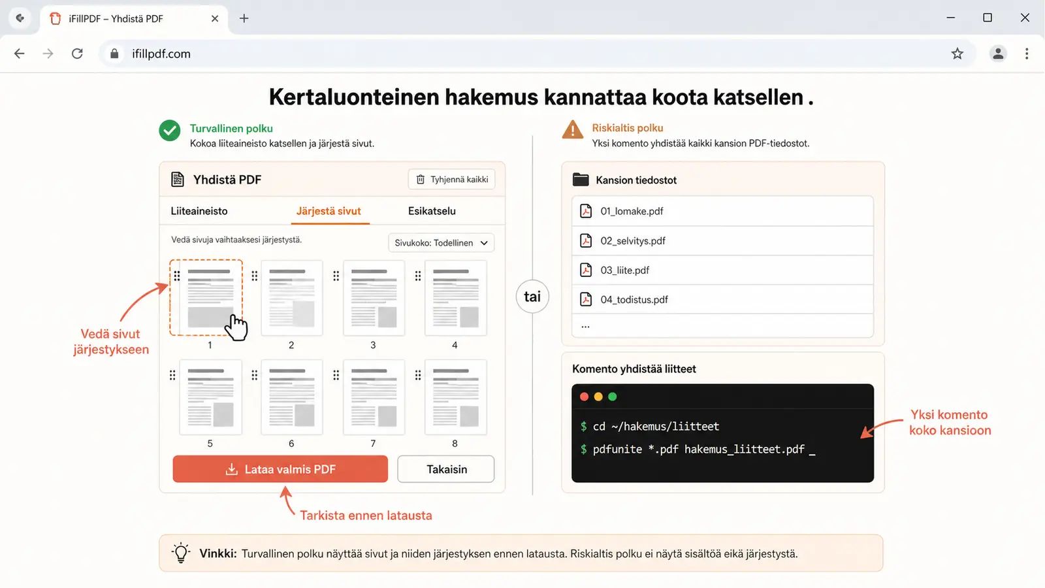Select page thumbnail 7
The width and height of the screenshot is (1045, 588).
click(374, 397)
